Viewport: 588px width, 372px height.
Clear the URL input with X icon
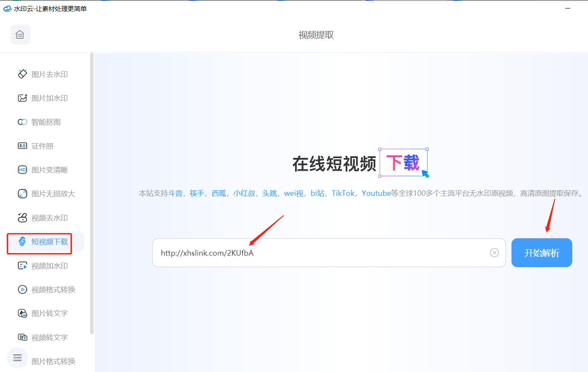(494, 253)
